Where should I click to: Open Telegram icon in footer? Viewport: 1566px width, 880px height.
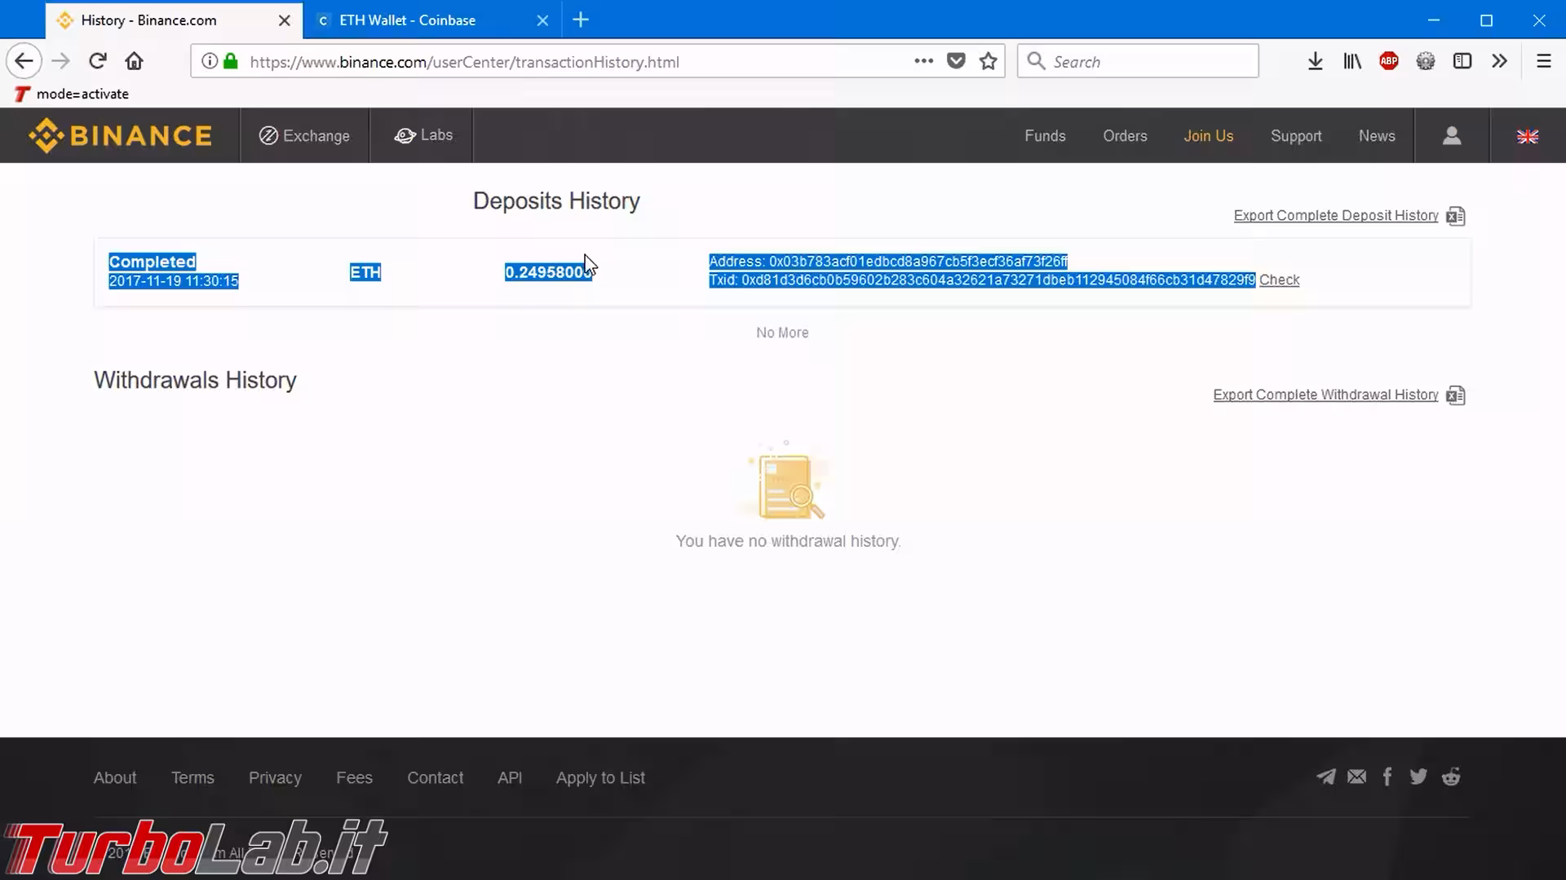pos(1326,777)
